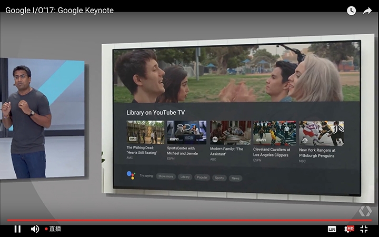This screenshot has width=379, height=237.
Task: Pause the video playback
Action: tap(17, 229)
